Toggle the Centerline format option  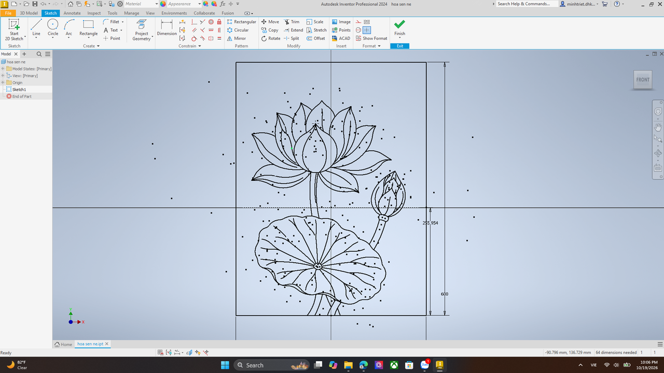tap(358, 30)
